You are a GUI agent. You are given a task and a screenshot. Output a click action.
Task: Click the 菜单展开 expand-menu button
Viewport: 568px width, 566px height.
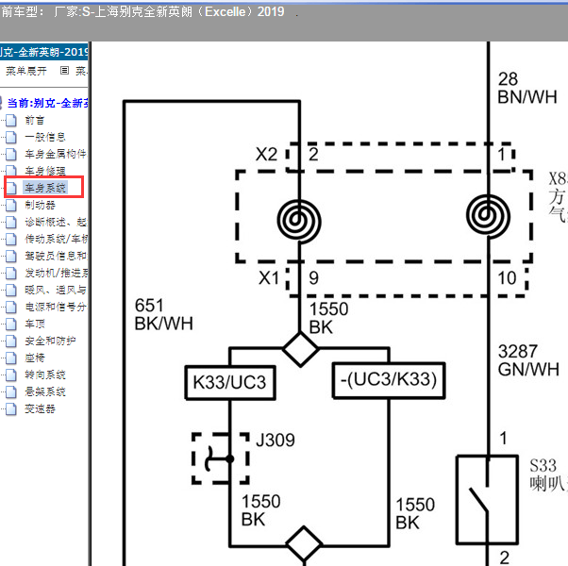click(x=26, y=71)
